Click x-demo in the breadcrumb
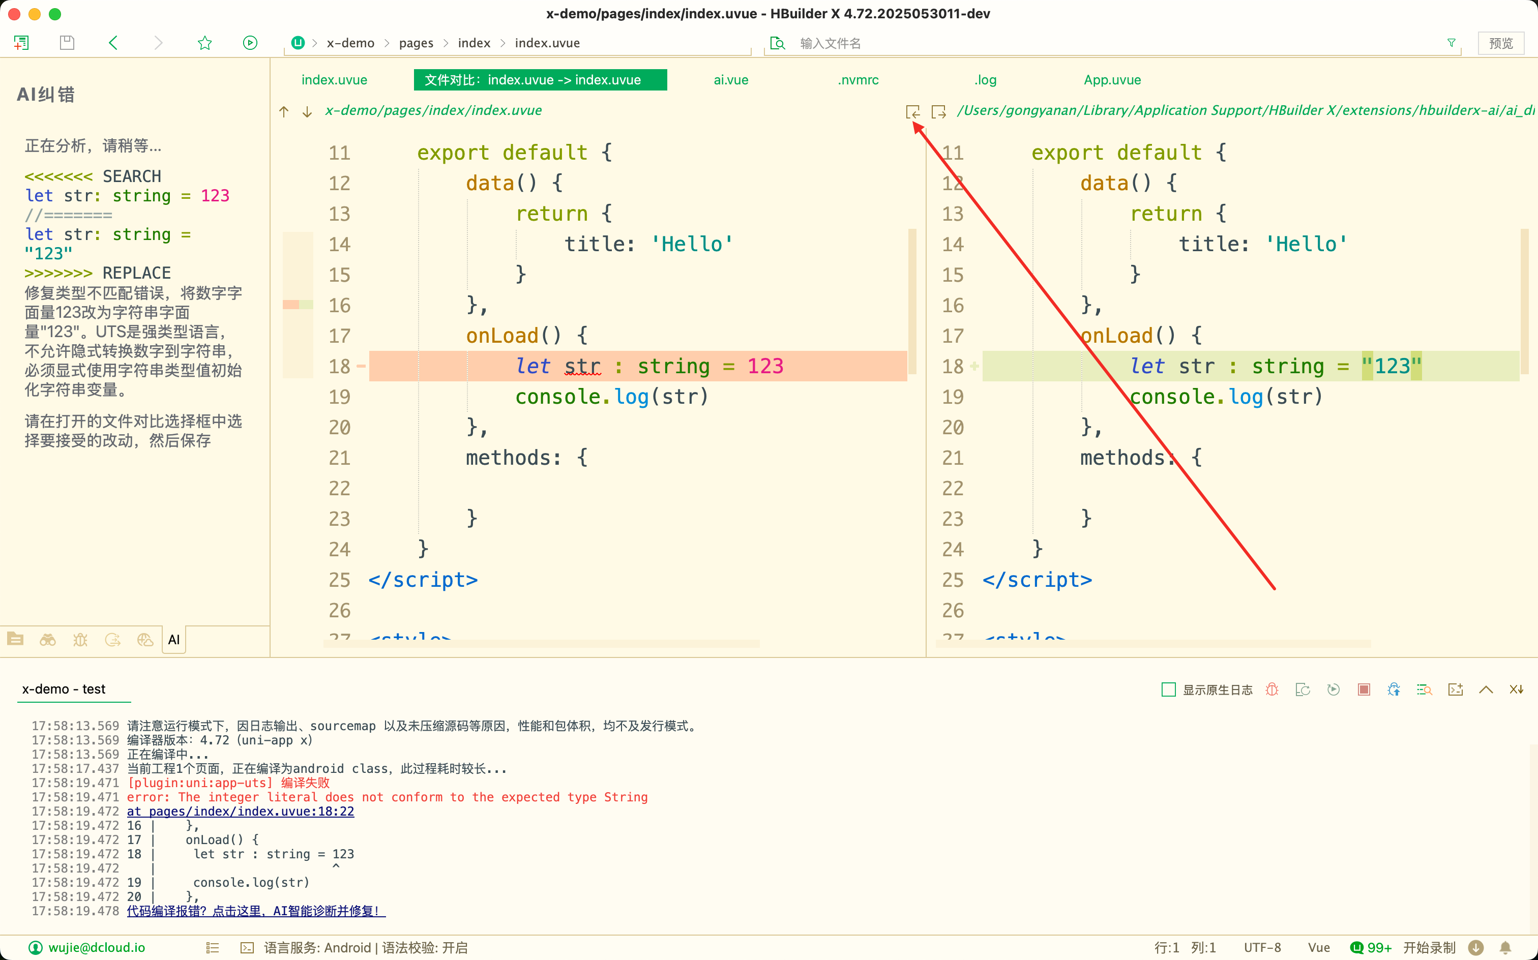Viewport: 1538px width, 960px height. click(x=350, y=43)
